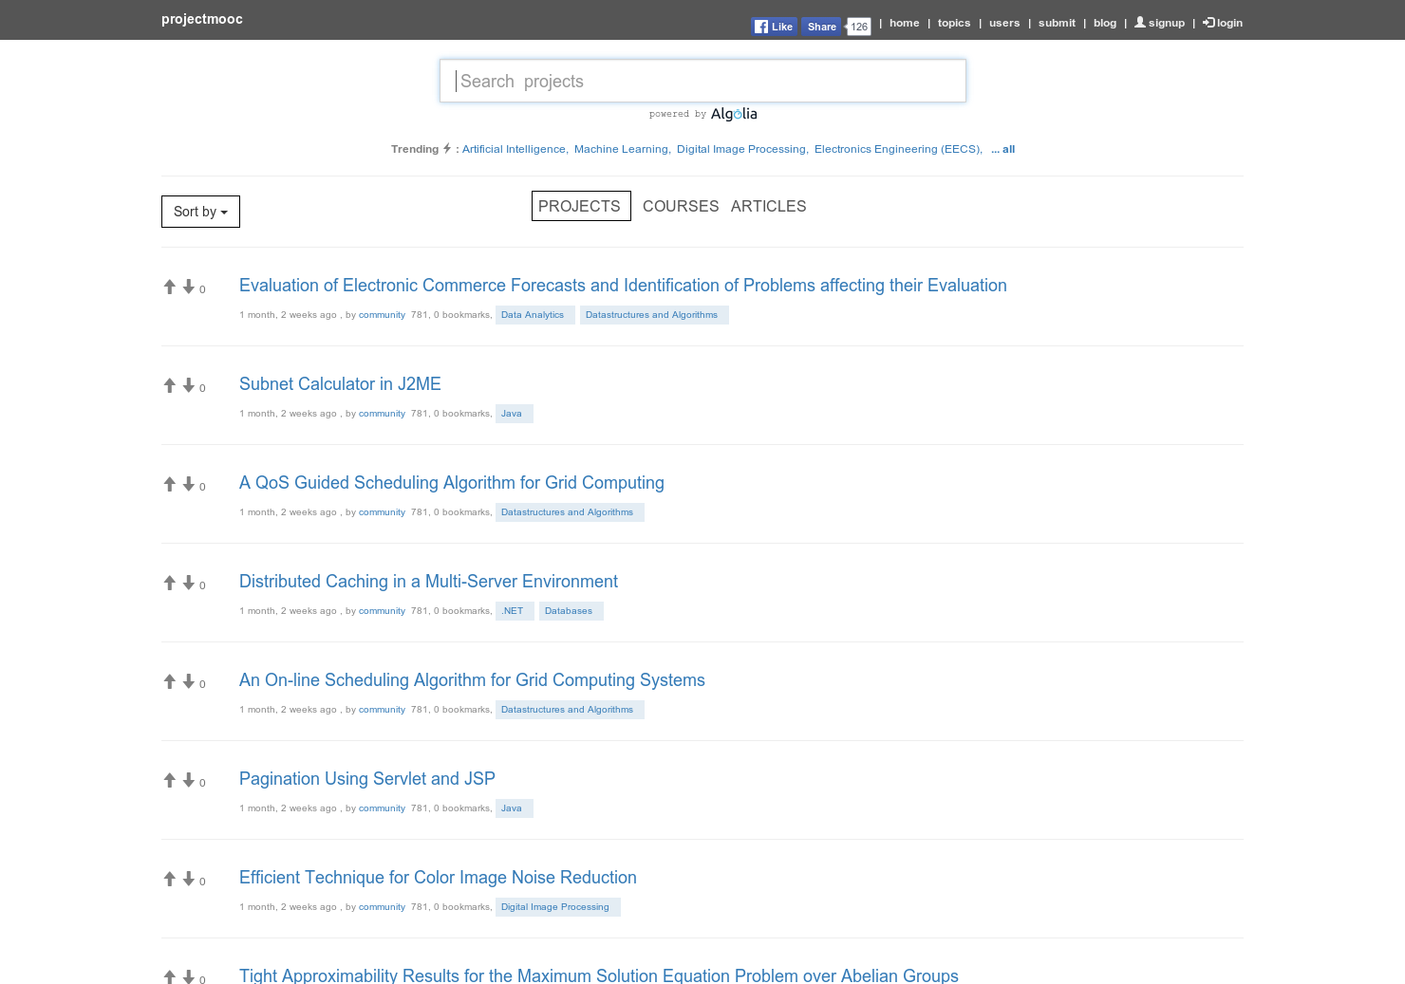
Task: Open the Sort by dropdown
Action: click(x=200, y=211)
